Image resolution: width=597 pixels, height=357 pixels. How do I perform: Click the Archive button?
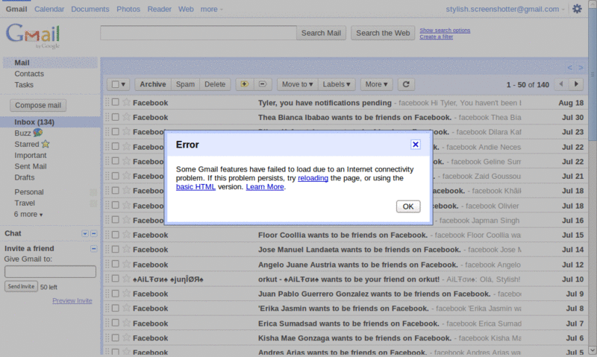pyautogui.click(x=153, y=84)
